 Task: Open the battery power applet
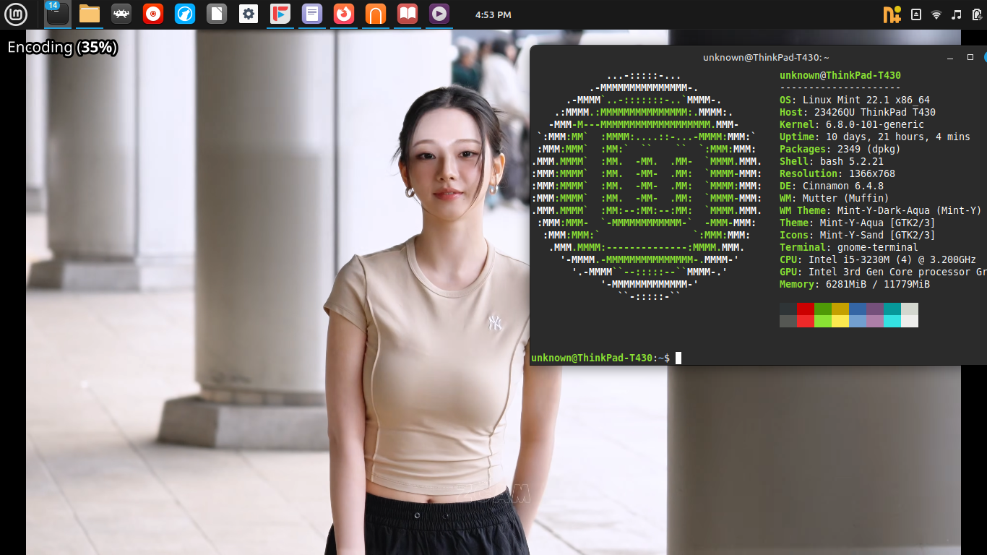point(977,14)
